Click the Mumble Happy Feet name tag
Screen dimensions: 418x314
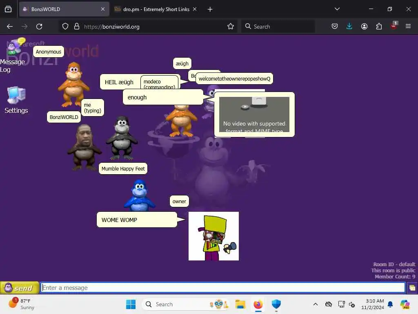click(123, 169)
